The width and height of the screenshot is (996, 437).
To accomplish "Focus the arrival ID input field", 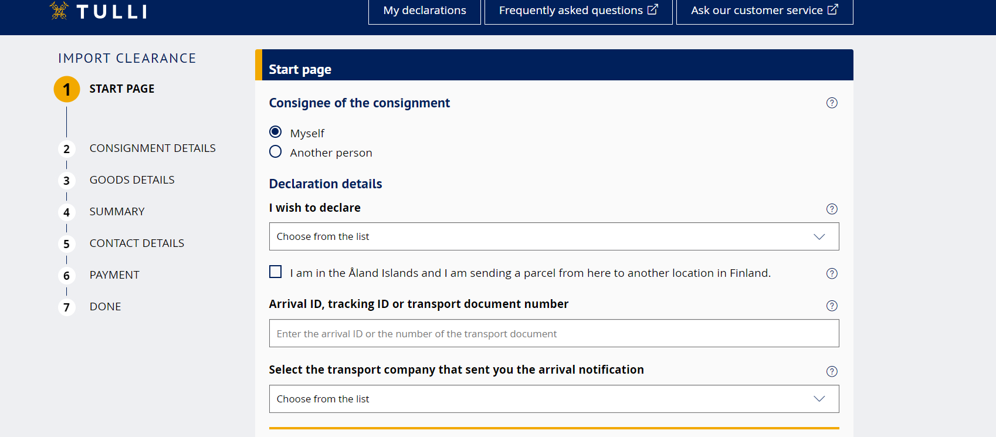I will click(554, 333).
